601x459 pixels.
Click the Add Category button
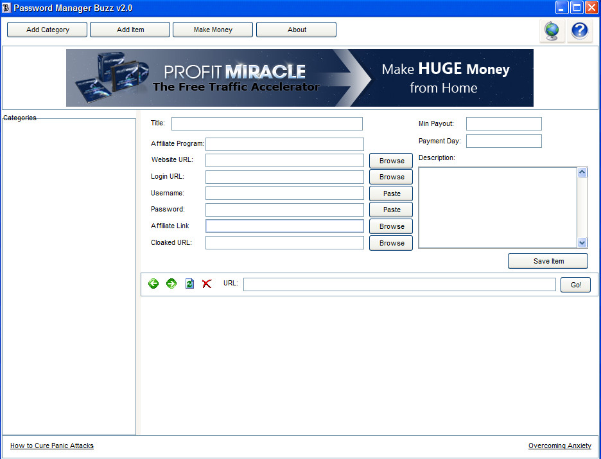tap(47, 30)
